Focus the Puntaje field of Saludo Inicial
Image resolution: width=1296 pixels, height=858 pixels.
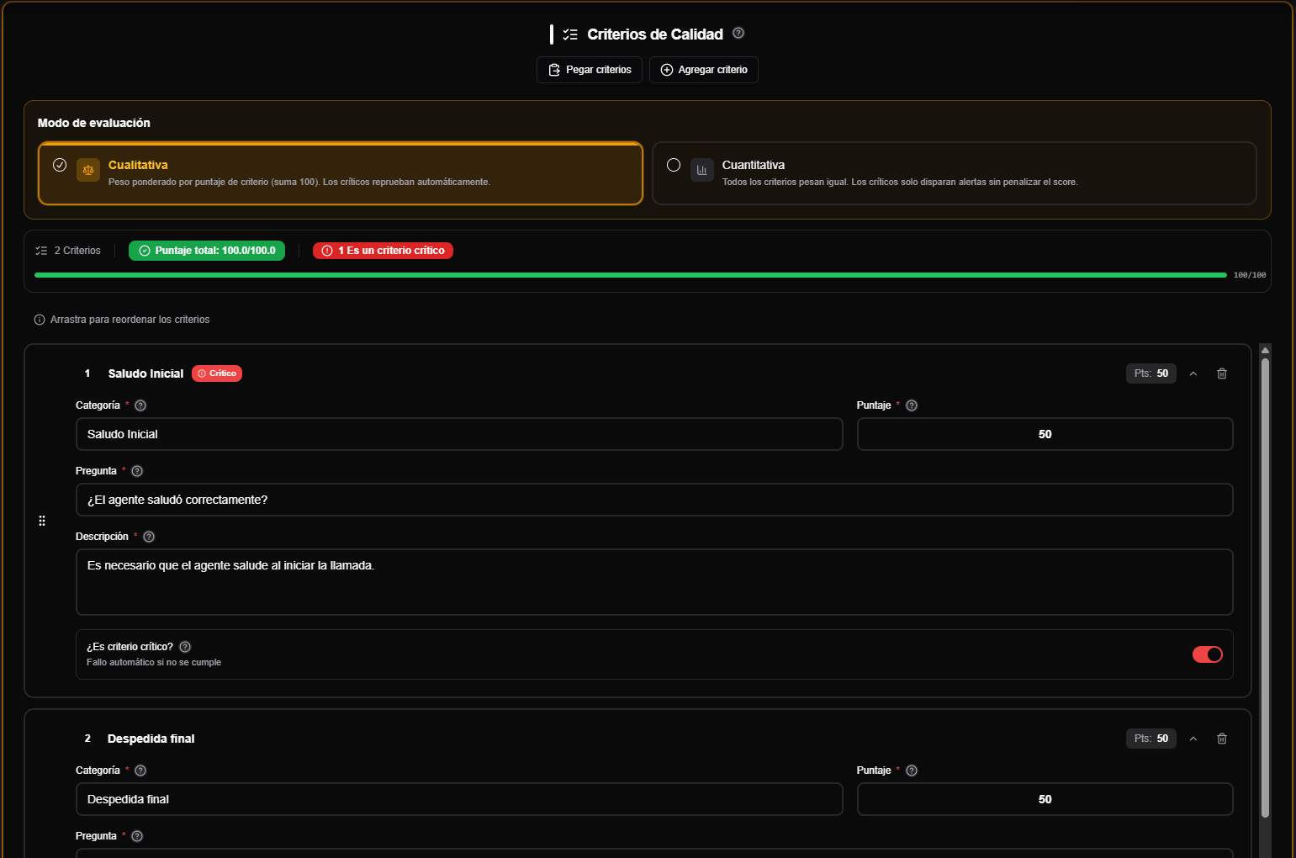coord(1045,434)
